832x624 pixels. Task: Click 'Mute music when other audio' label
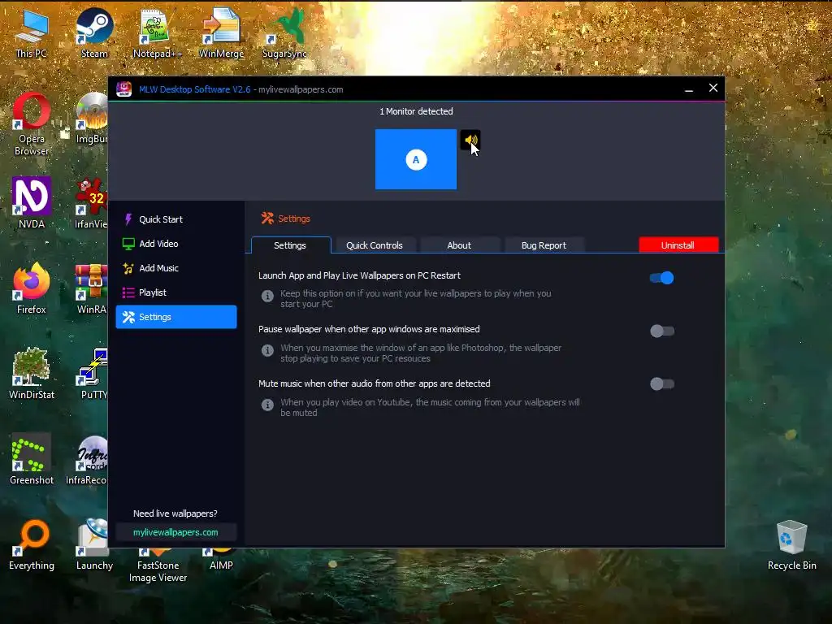pyautogui.click(x=374, y=383)
